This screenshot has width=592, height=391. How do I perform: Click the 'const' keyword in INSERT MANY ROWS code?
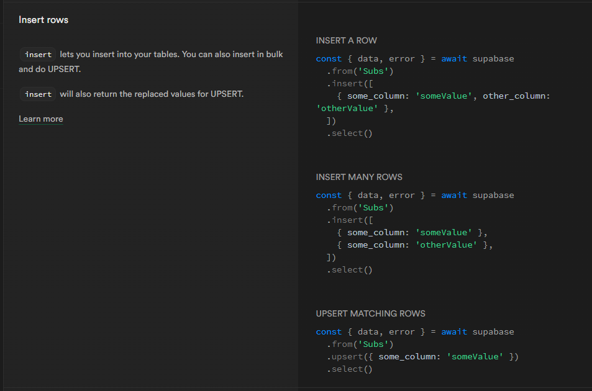[x=329, y=195]
